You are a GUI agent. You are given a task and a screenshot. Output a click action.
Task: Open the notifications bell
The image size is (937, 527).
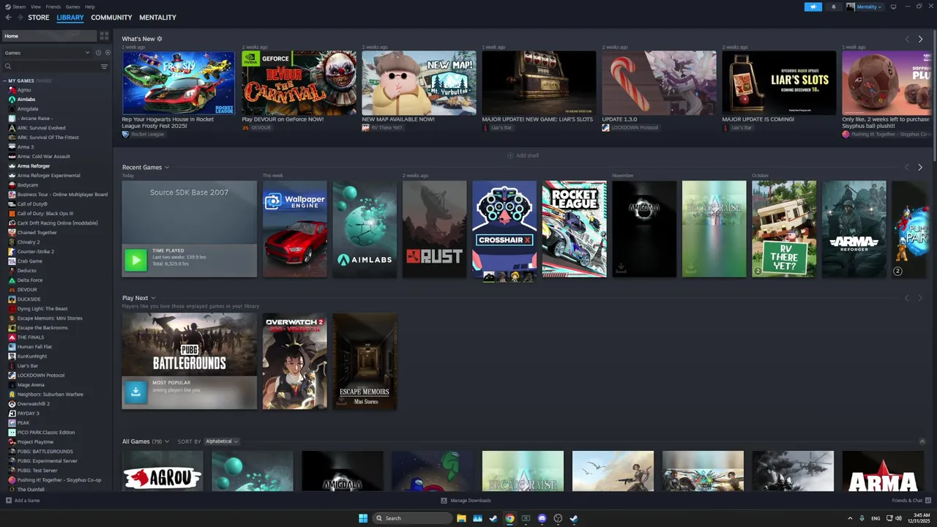click(833, 7)
